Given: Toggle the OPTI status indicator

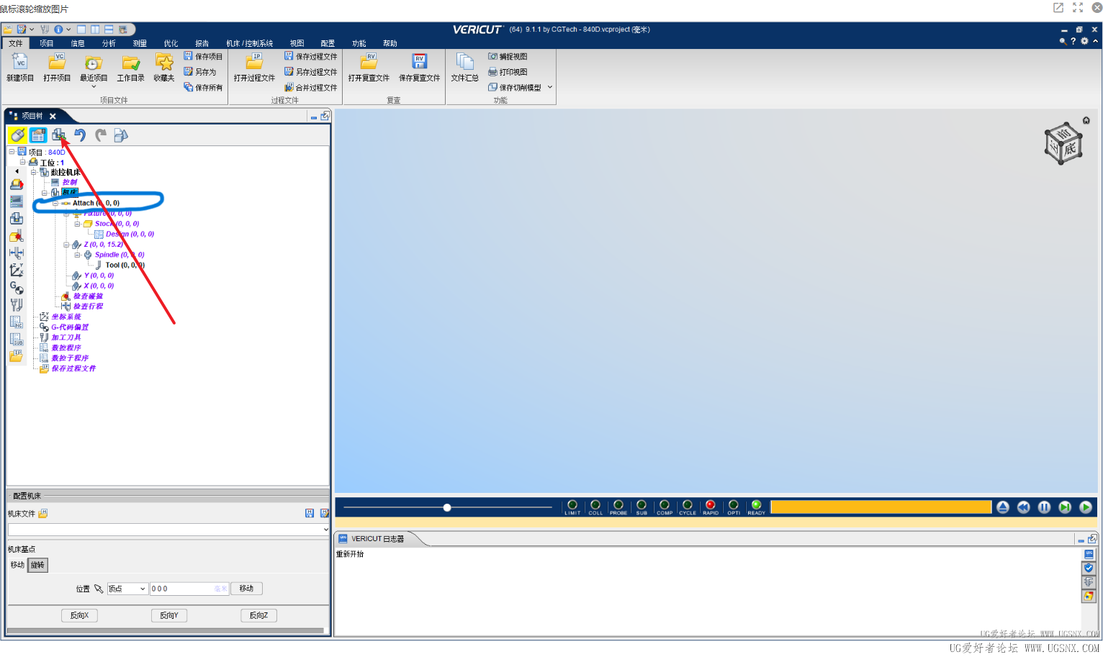Looking at the screenshot, I should [734, 507].
